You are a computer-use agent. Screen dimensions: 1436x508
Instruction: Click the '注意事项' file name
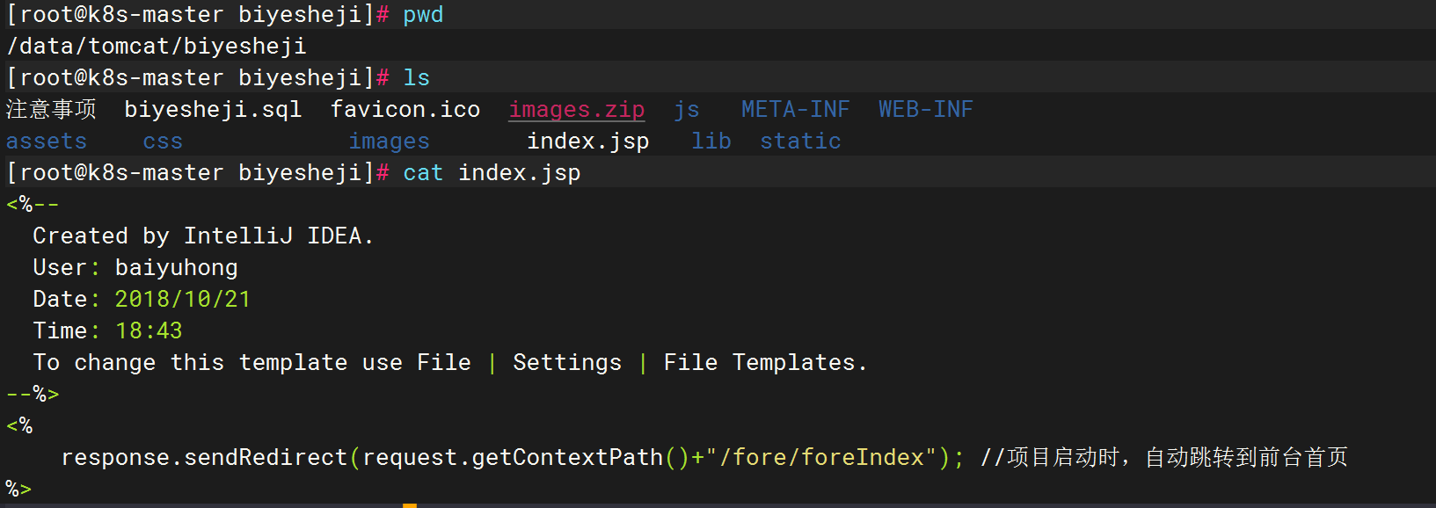click(x=51, y=109)
